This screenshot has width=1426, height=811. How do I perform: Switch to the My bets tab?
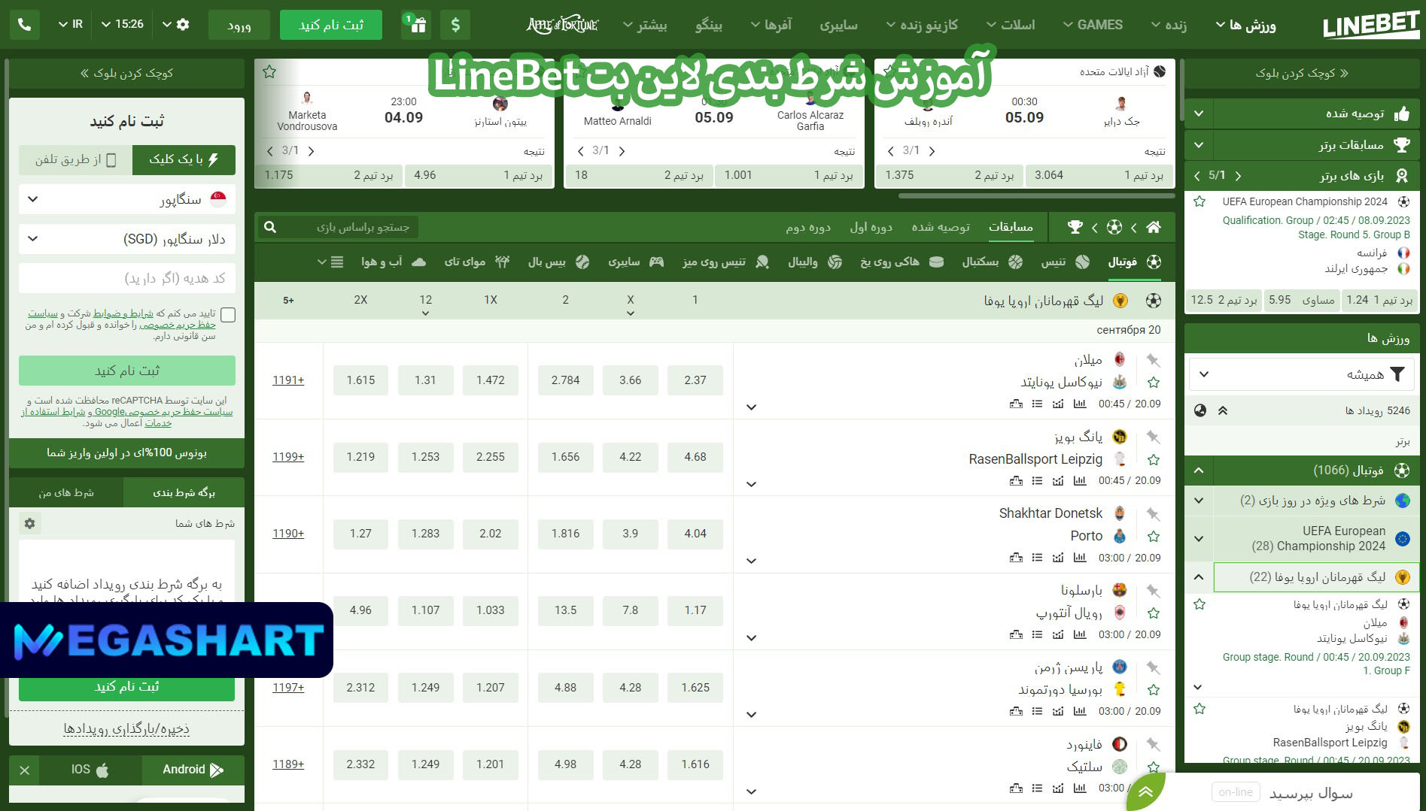pyautogui.click(x=66, y=493)
